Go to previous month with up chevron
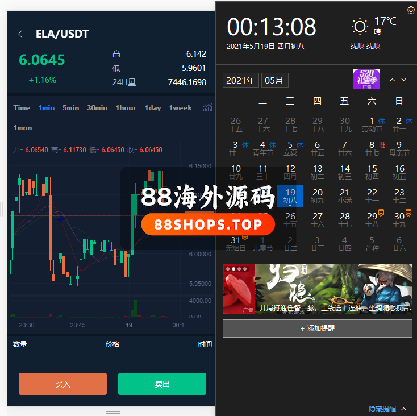 pyautogui.click(x=392, y=80)
